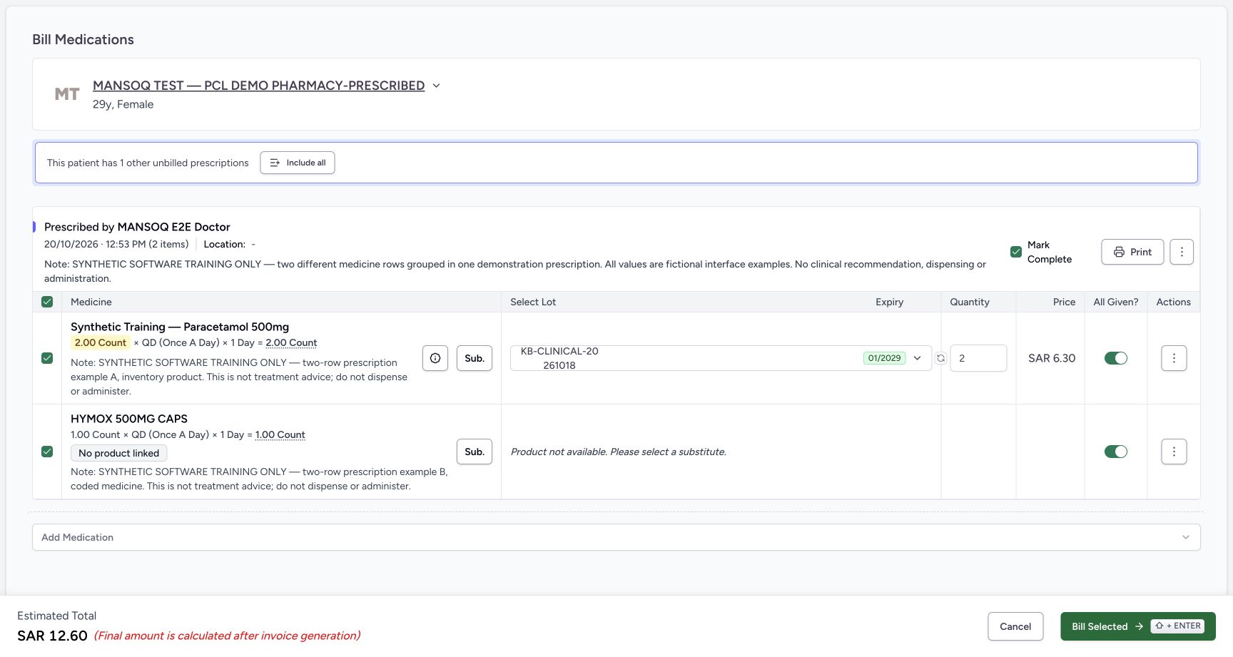Image resolution: width=1233 pixels, height=657 pixels.
Task: Click SAR 12.60 estimated total
Action: click(52, 636)
